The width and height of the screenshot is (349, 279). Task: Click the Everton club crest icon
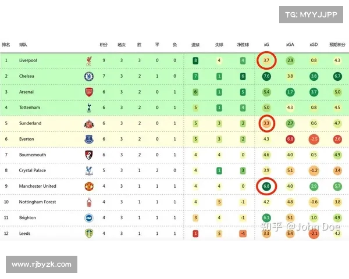pyautogui.click(x=89, y=139)
